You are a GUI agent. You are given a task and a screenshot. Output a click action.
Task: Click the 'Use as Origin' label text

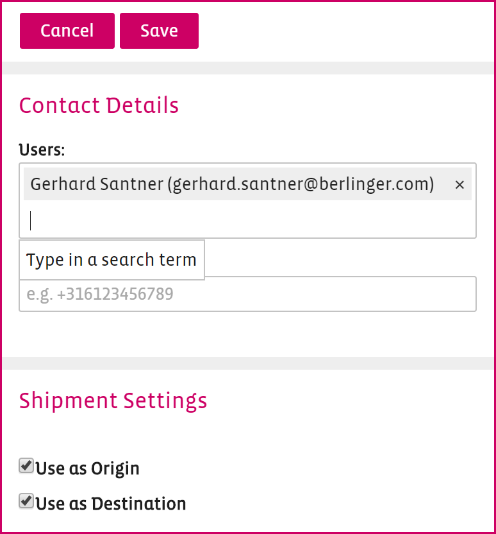88,469
